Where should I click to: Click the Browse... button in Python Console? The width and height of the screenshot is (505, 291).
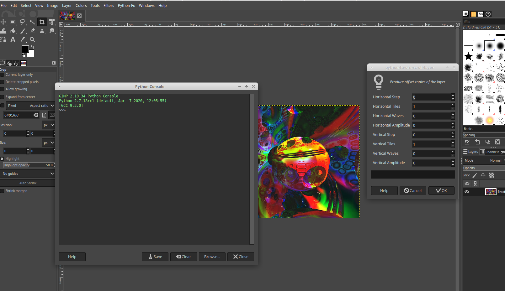coord(212,257)
